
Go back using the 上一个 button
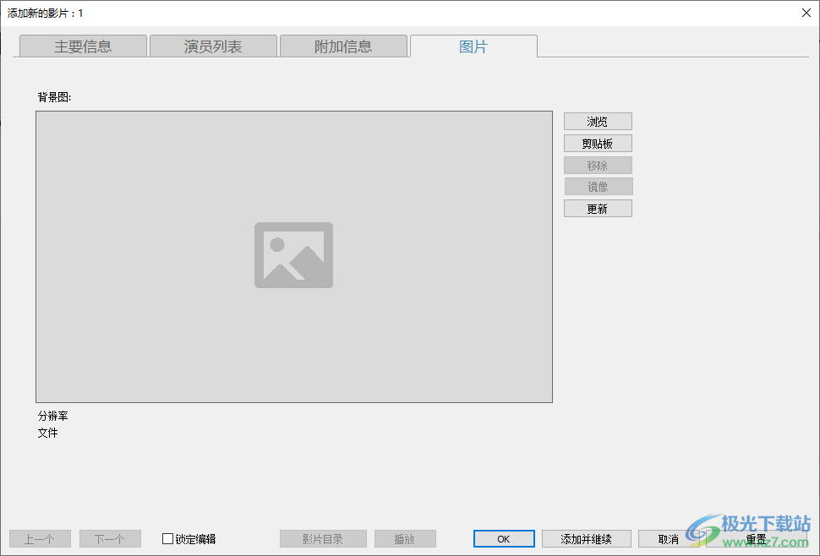[x=39, y=538]
